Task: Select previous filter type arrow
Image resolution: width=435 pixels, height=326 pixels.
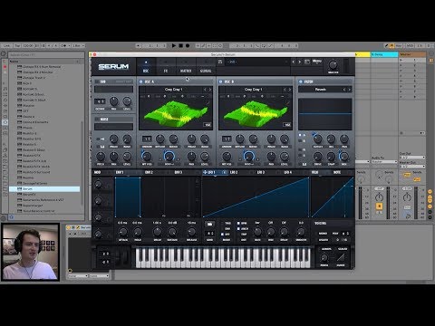Action: click(344, 90)
